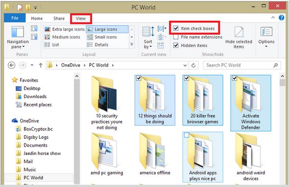The height and width of the screenshot is (187, 289).
Task: Open Help with the question mark icon
Action: click(x=281, y=18)
